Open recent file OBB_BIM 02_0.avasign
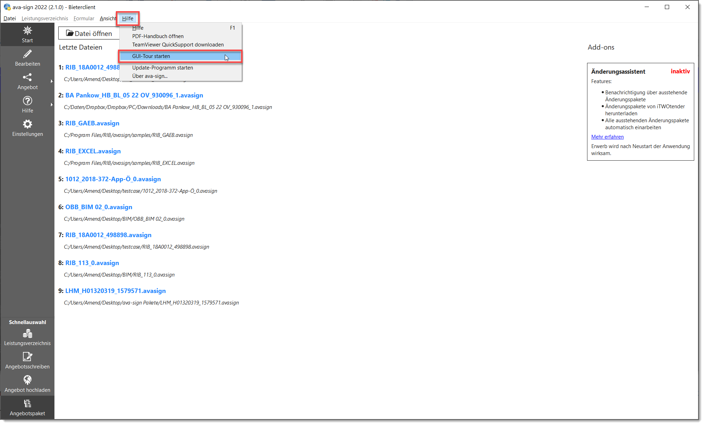704x425 pixels. click(99, 207)
